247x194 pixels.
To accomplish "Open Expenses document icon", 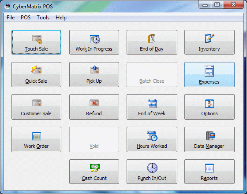I will [x=210, y=71].
